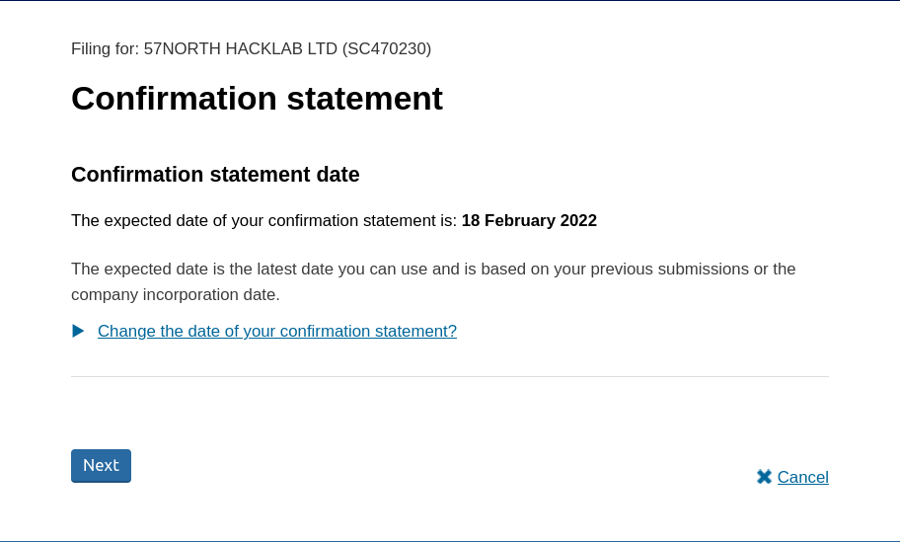900x542 pixels.
Task: Click the Confirmation statement date subheading
Action: [215, 175]
